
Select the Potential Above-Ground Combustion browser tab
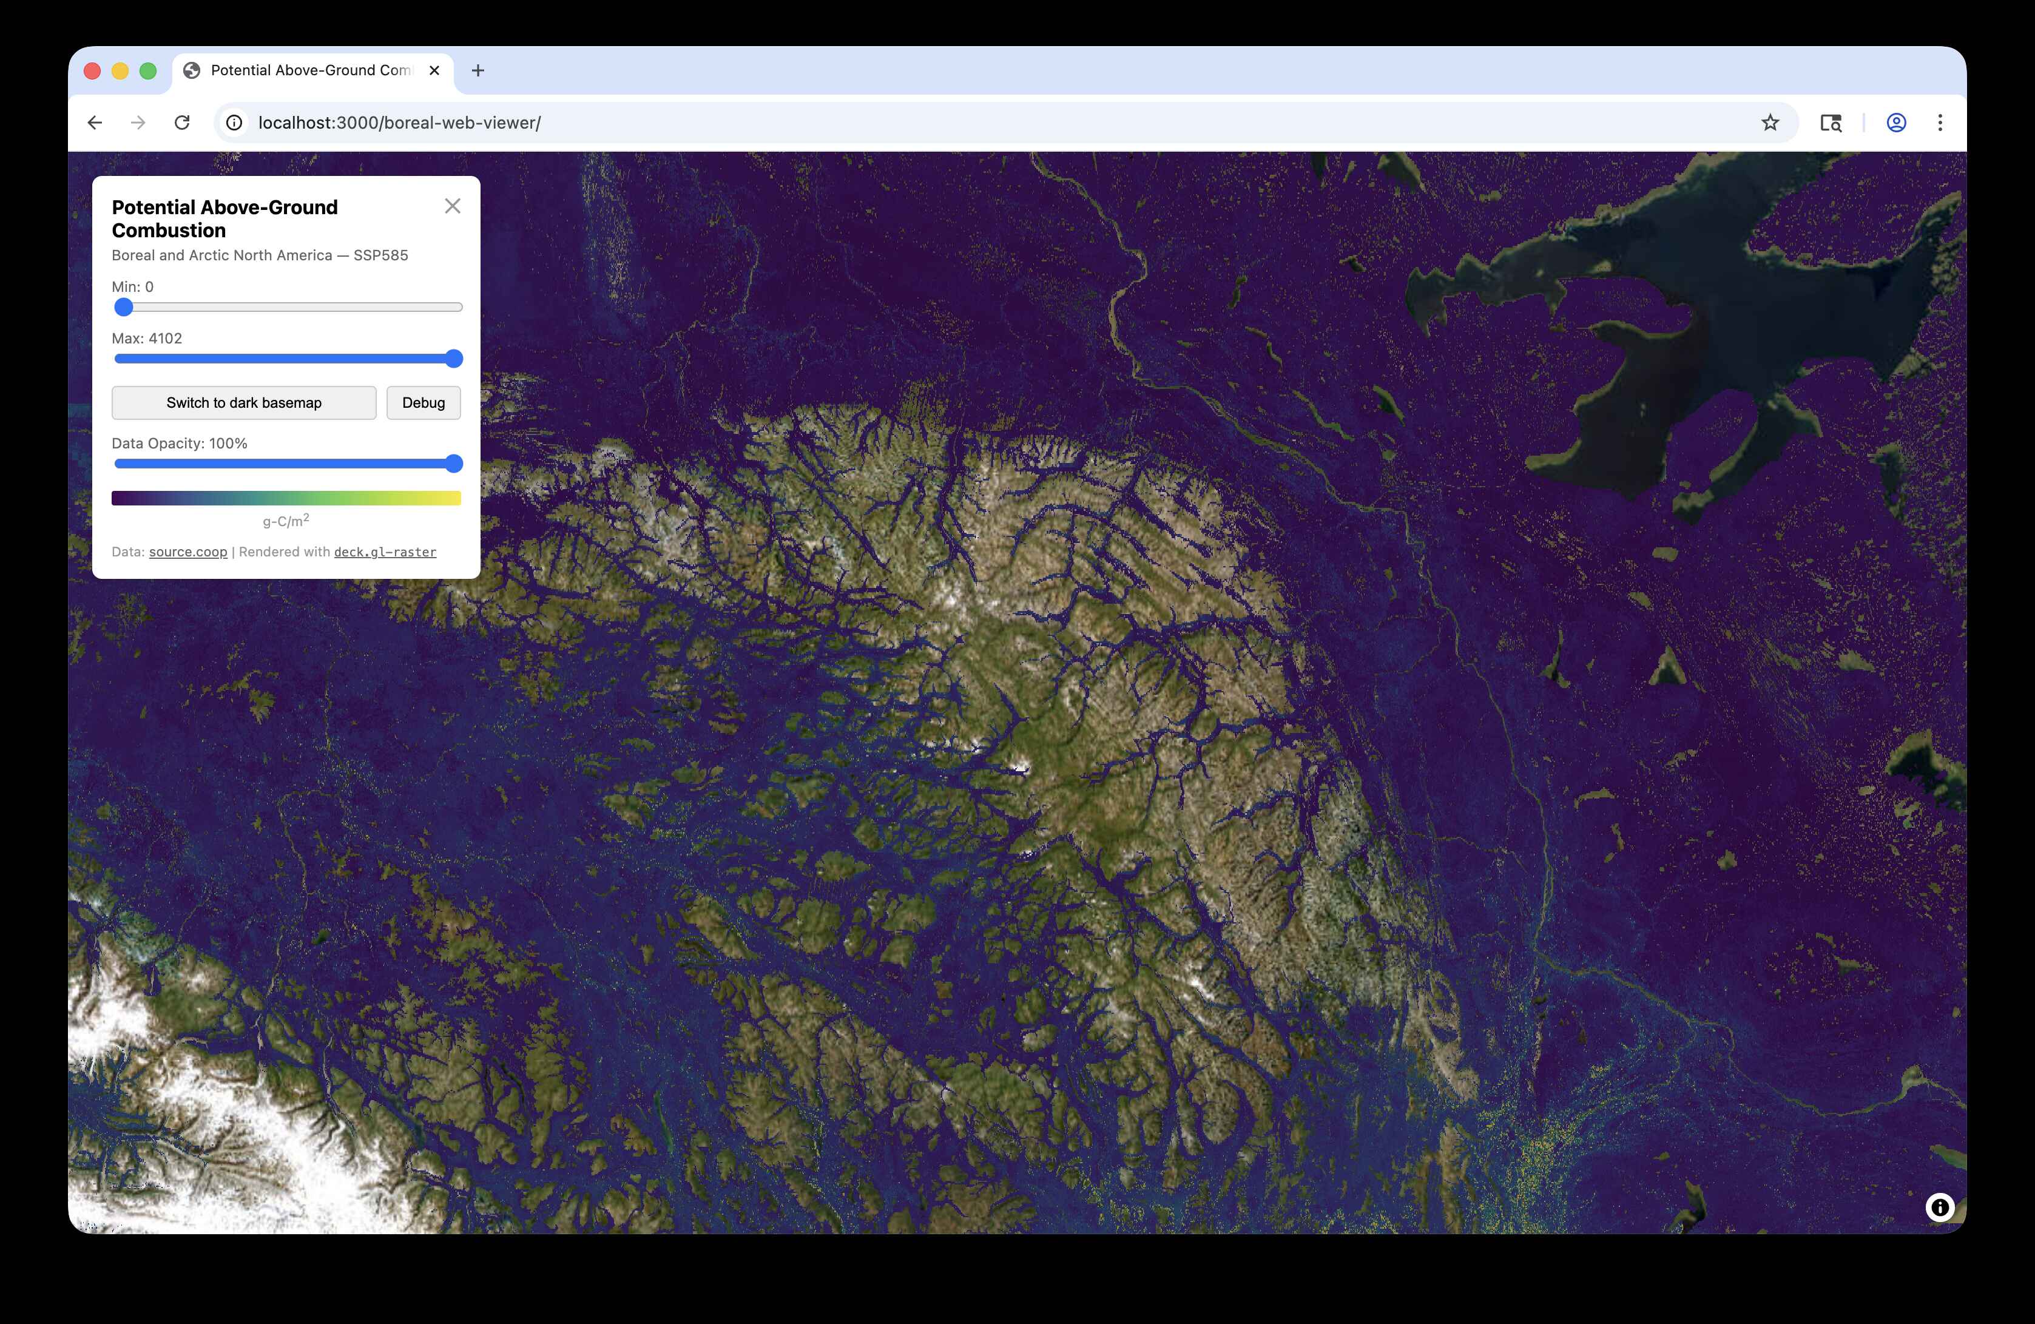311,70
